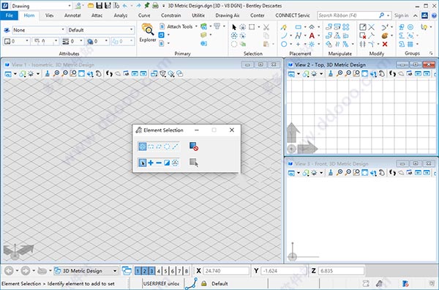The height and width of the screenshot is (290, 439).
Task: Expand the 3D Metric Design model dropdown
Action: tap(115, 271)
